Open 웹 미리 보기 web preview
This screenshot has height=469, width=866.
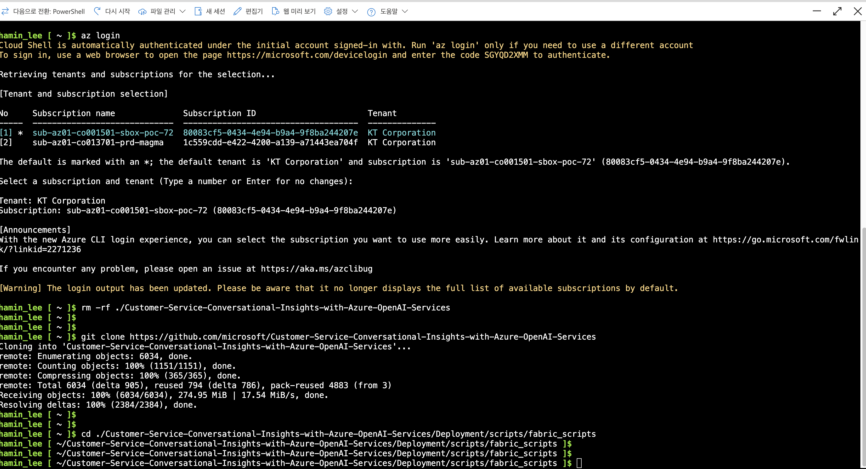click(x=299, y=12)
